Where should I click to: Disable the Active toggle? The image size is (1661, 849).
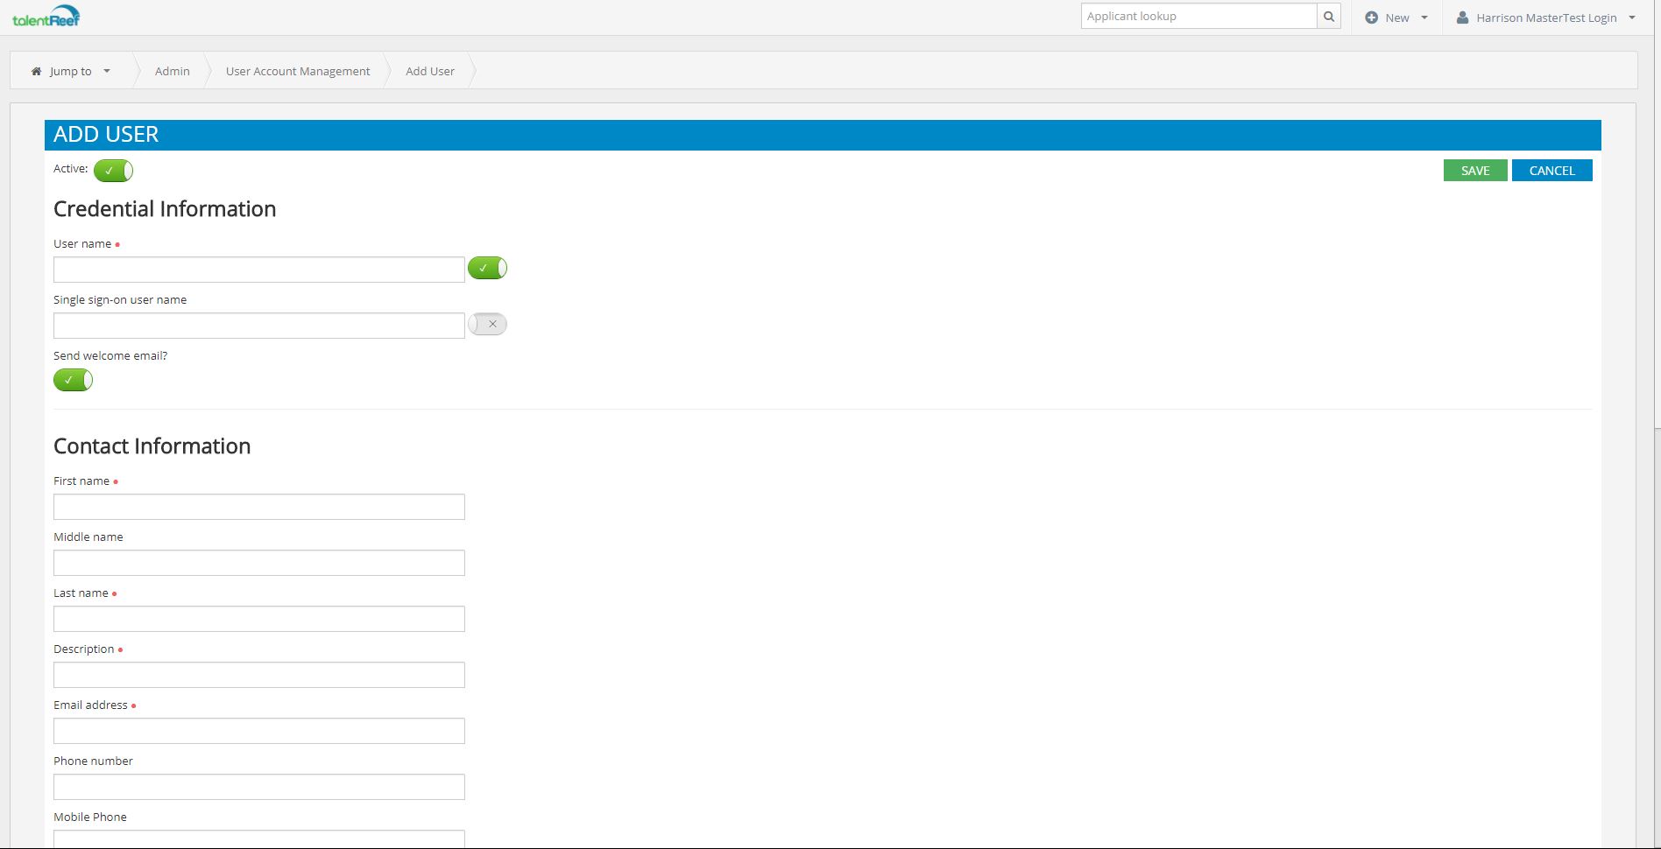112,171
